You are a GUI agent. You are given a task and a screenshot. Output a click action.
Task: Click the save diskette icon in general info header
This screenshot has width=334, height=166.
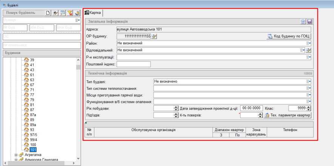(x=309, y=22)
